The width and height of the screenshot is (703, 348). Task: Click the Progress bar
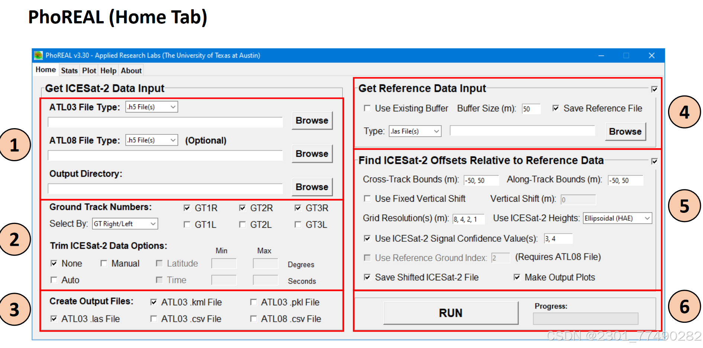[586, 319]
